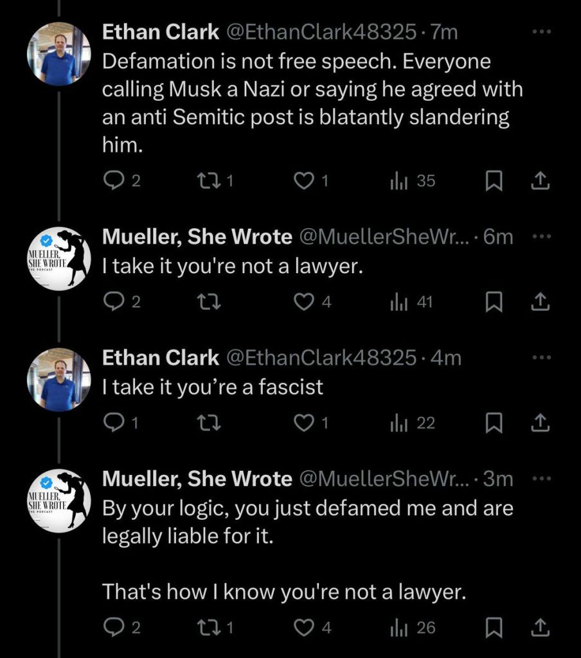
Task: Reply to 'I take it you're a fascist' tweet
Action: coord(112,423)
